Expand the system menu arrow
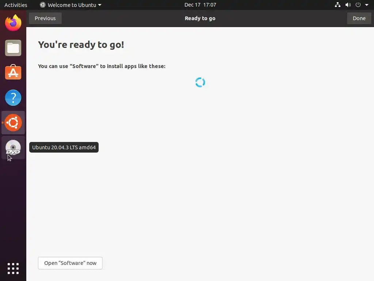Screen dimensions: 374x281 [367, 5]
